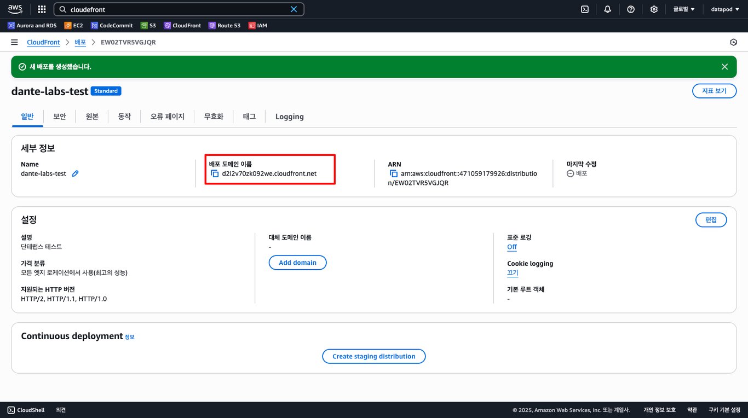Switch to the 보안 tab
Viewport: 748px width, 418px height.
[x=60, y=117]
